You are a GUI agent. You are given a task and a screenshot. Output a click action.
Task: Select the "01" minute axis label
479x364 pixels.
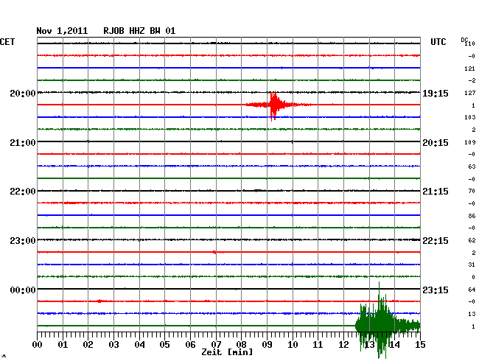click(x=63, y=344)
